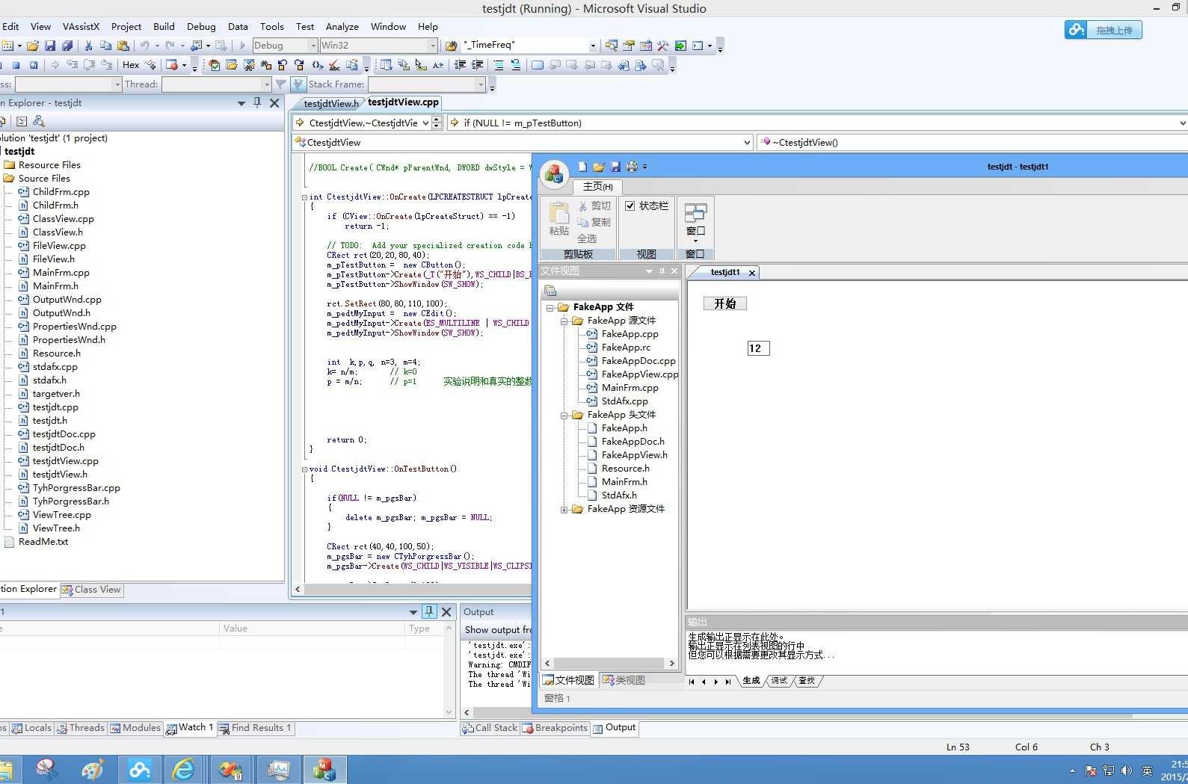The image size is (1188, 784).
Task: Click the 开始 button in testjdt1 view
Action: click(x=725, y=303)
